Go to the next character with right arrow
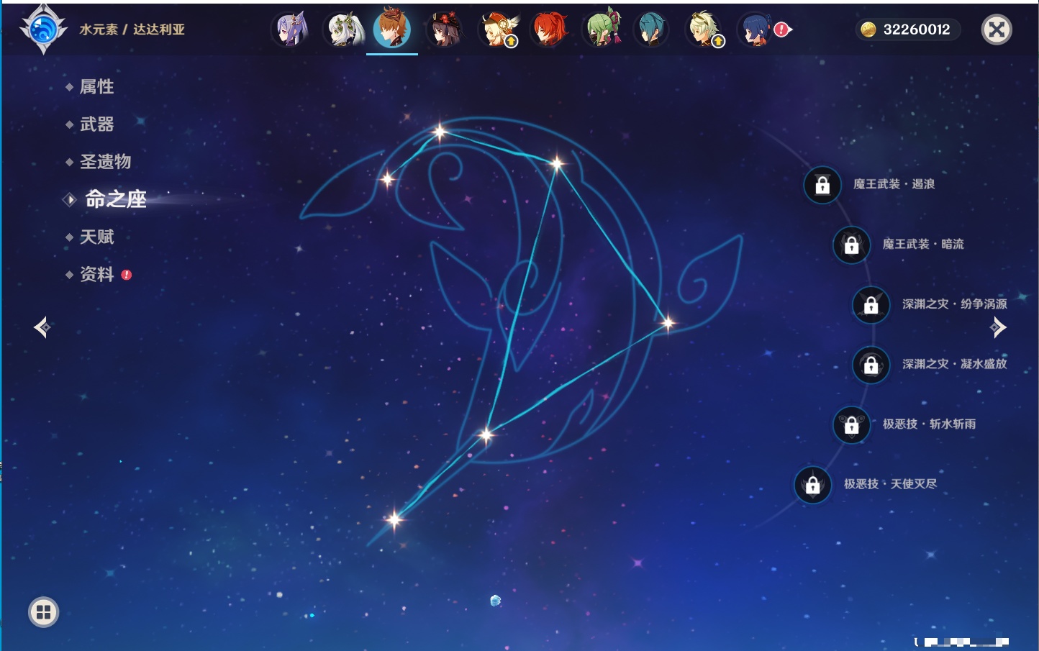 coord(998,328)
